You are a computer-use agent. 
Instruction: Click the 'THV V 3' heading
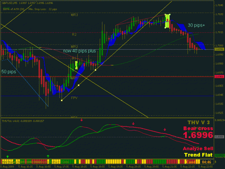click(x=198, y=122)
